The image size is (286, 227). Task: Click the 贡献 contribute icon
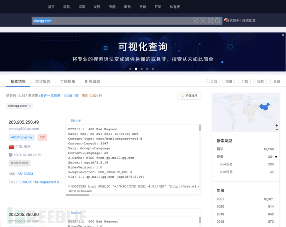254,81
